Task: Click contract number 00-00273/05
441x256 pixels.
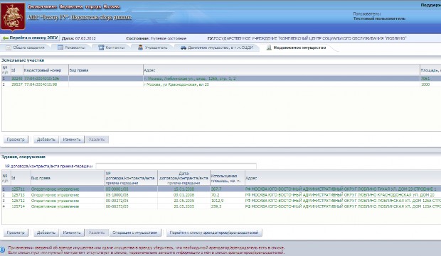Action: click(117, 206)
